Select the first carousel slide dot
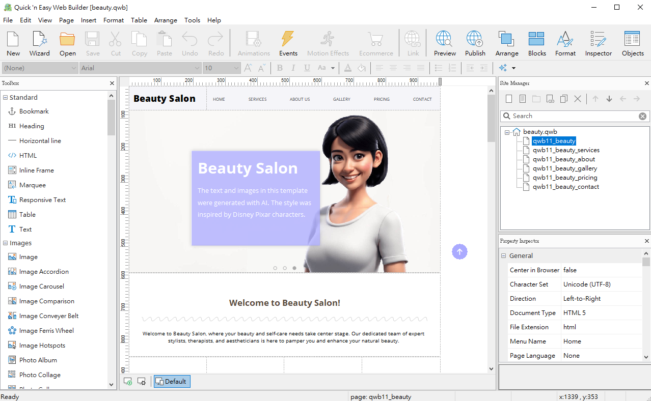The image size is (651, 401). (275, 268)
